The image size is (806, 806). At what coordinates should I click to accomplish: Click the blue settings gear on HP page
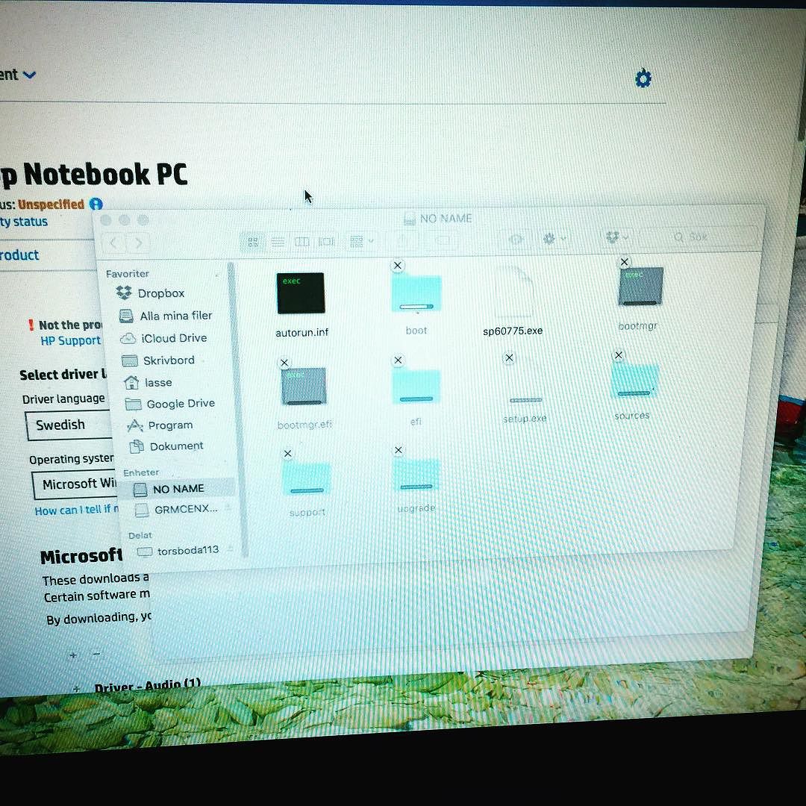[x=643, y=78]
